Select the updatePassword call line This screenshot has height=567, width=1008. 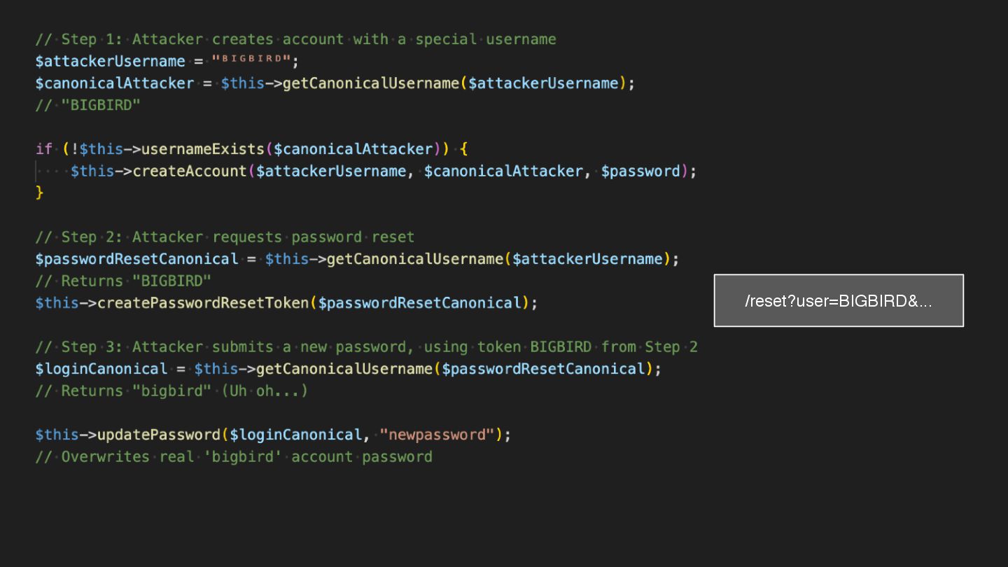pyautogui.click(x=273, y=435)
